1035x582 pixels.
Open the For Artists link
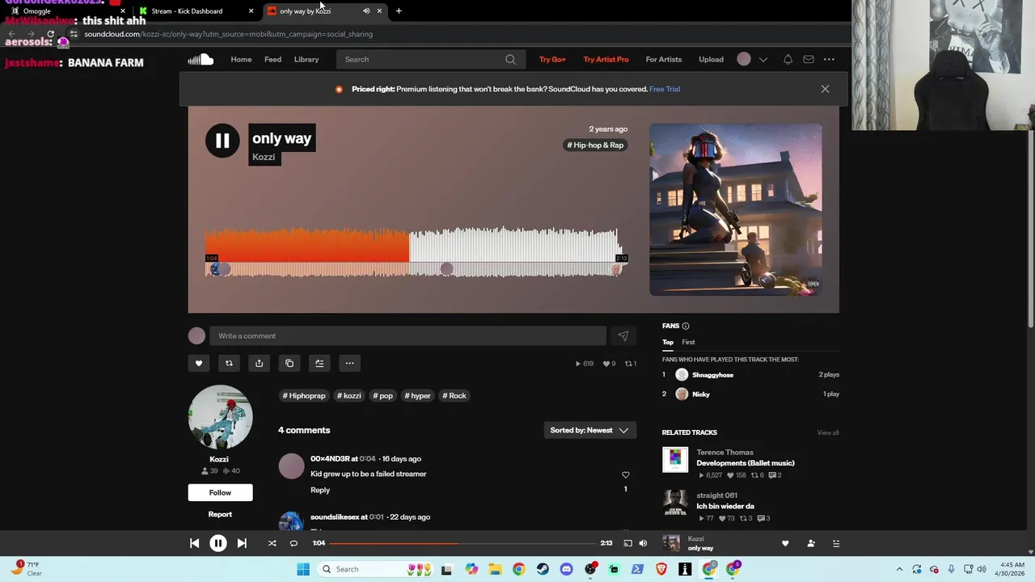[664, 59]
